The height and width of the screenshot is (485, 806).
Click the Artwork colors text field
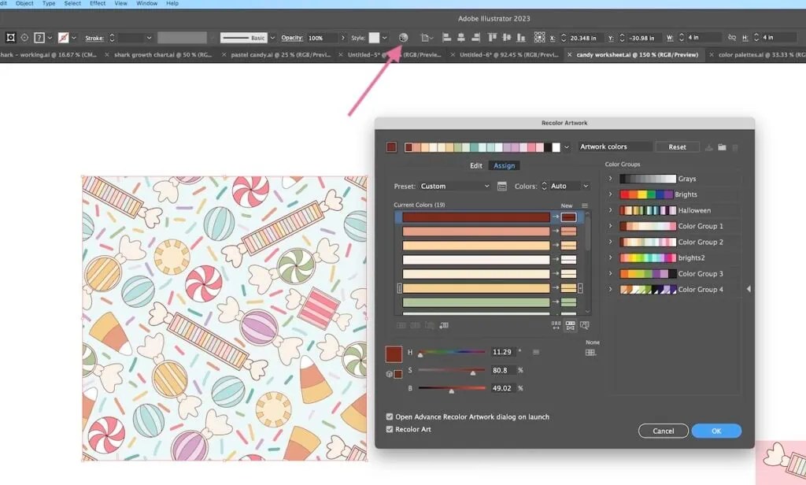click(616, 146)
